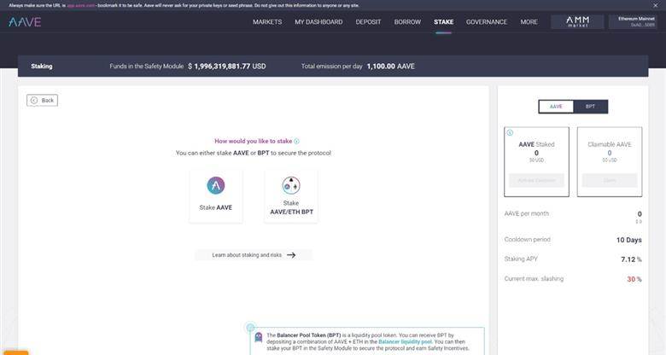Screen dimensions: 666x355
Task: Dismiss the URL warning banner
Action: [656, 5]
